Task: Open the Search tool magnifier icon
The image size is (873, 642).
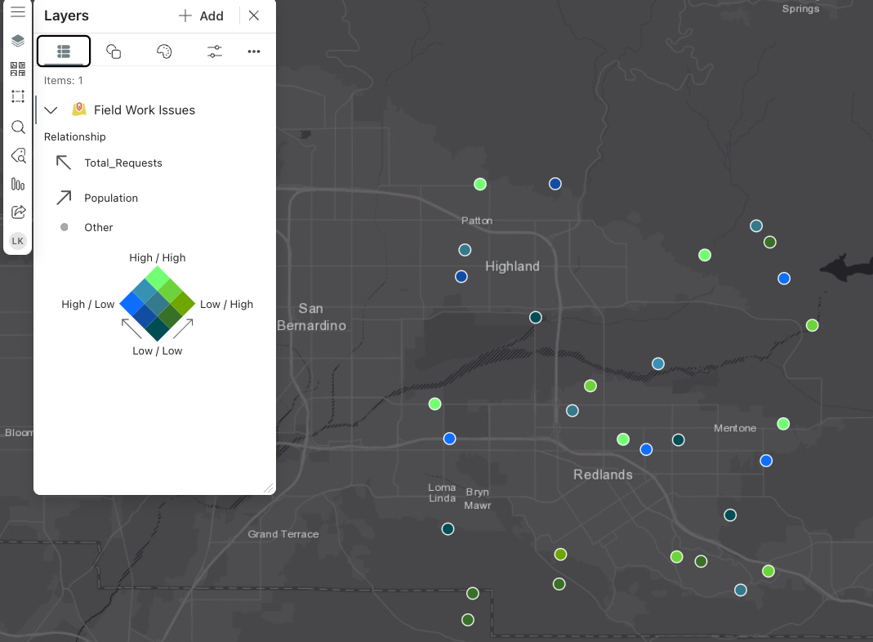Action: coord(18,127)
